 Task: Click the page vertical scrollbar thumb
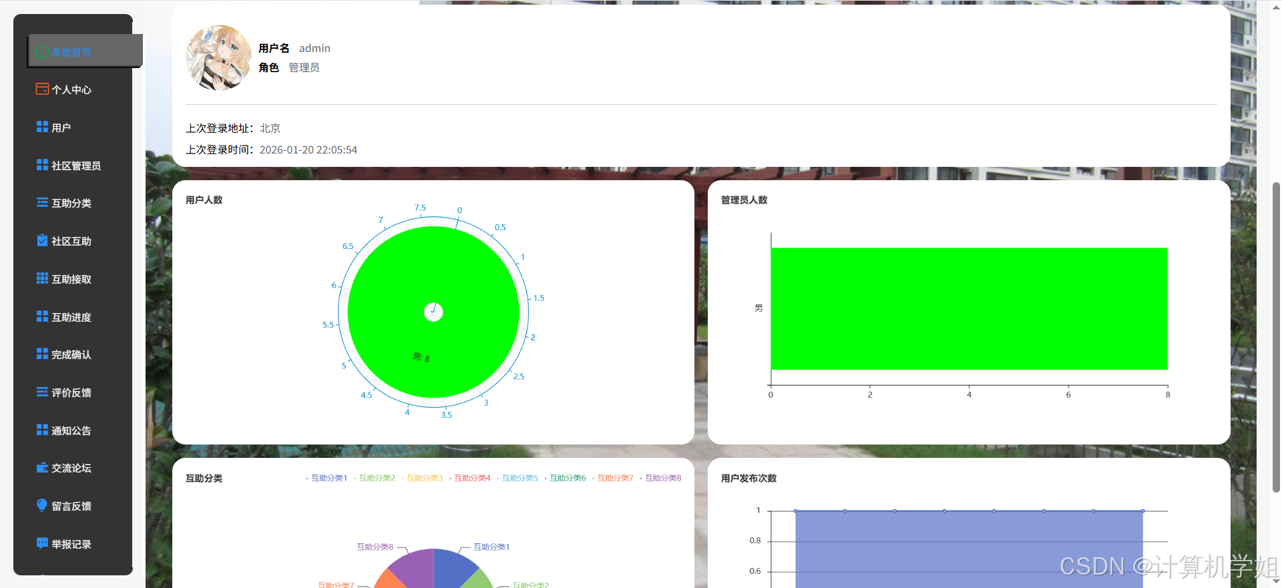(1276, 336)
